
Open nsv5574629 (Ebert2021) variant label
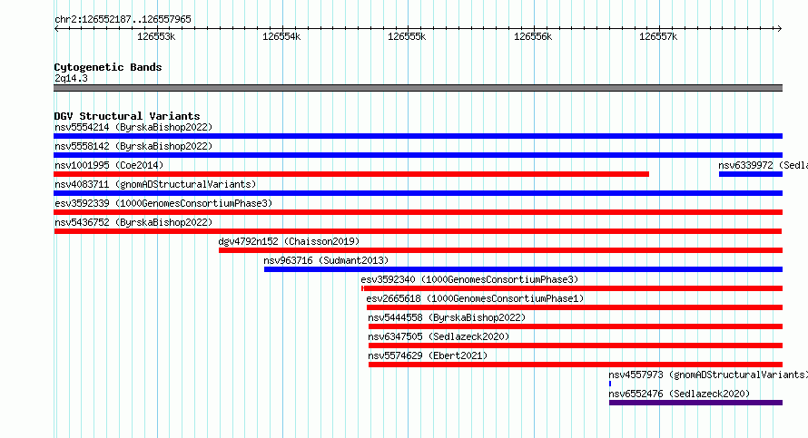(x=428, y=355)
